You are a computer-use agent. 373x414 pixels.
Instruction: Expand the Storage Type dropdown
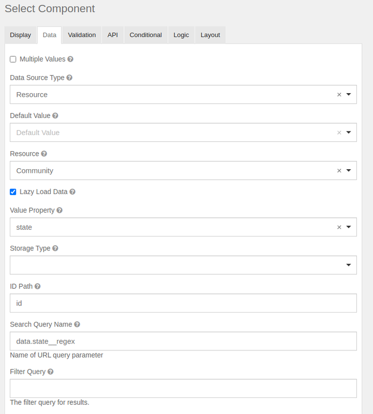[183, 265]
